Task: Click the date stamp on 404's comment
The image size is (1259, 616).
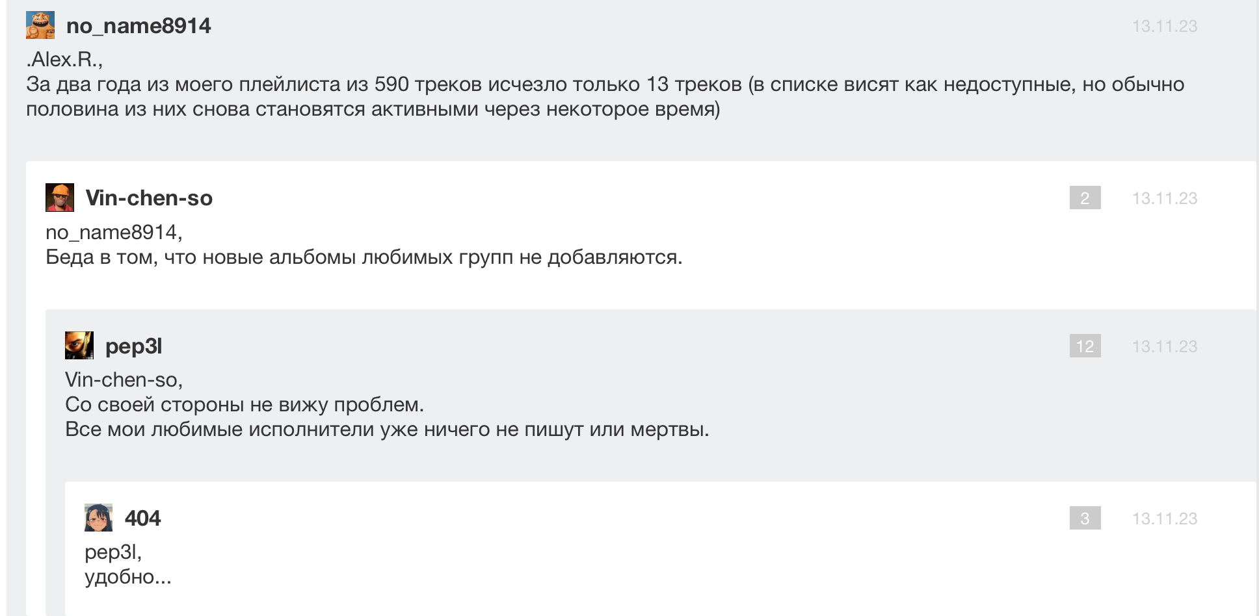Action: [1164, 519]
